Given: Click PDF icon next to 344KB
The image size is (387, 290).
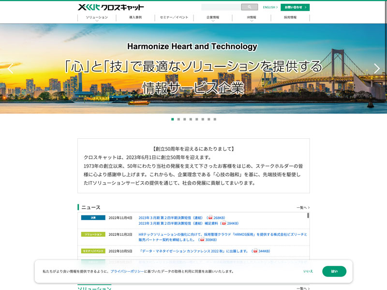Looking at the screenshot, I should pos(256,251).
